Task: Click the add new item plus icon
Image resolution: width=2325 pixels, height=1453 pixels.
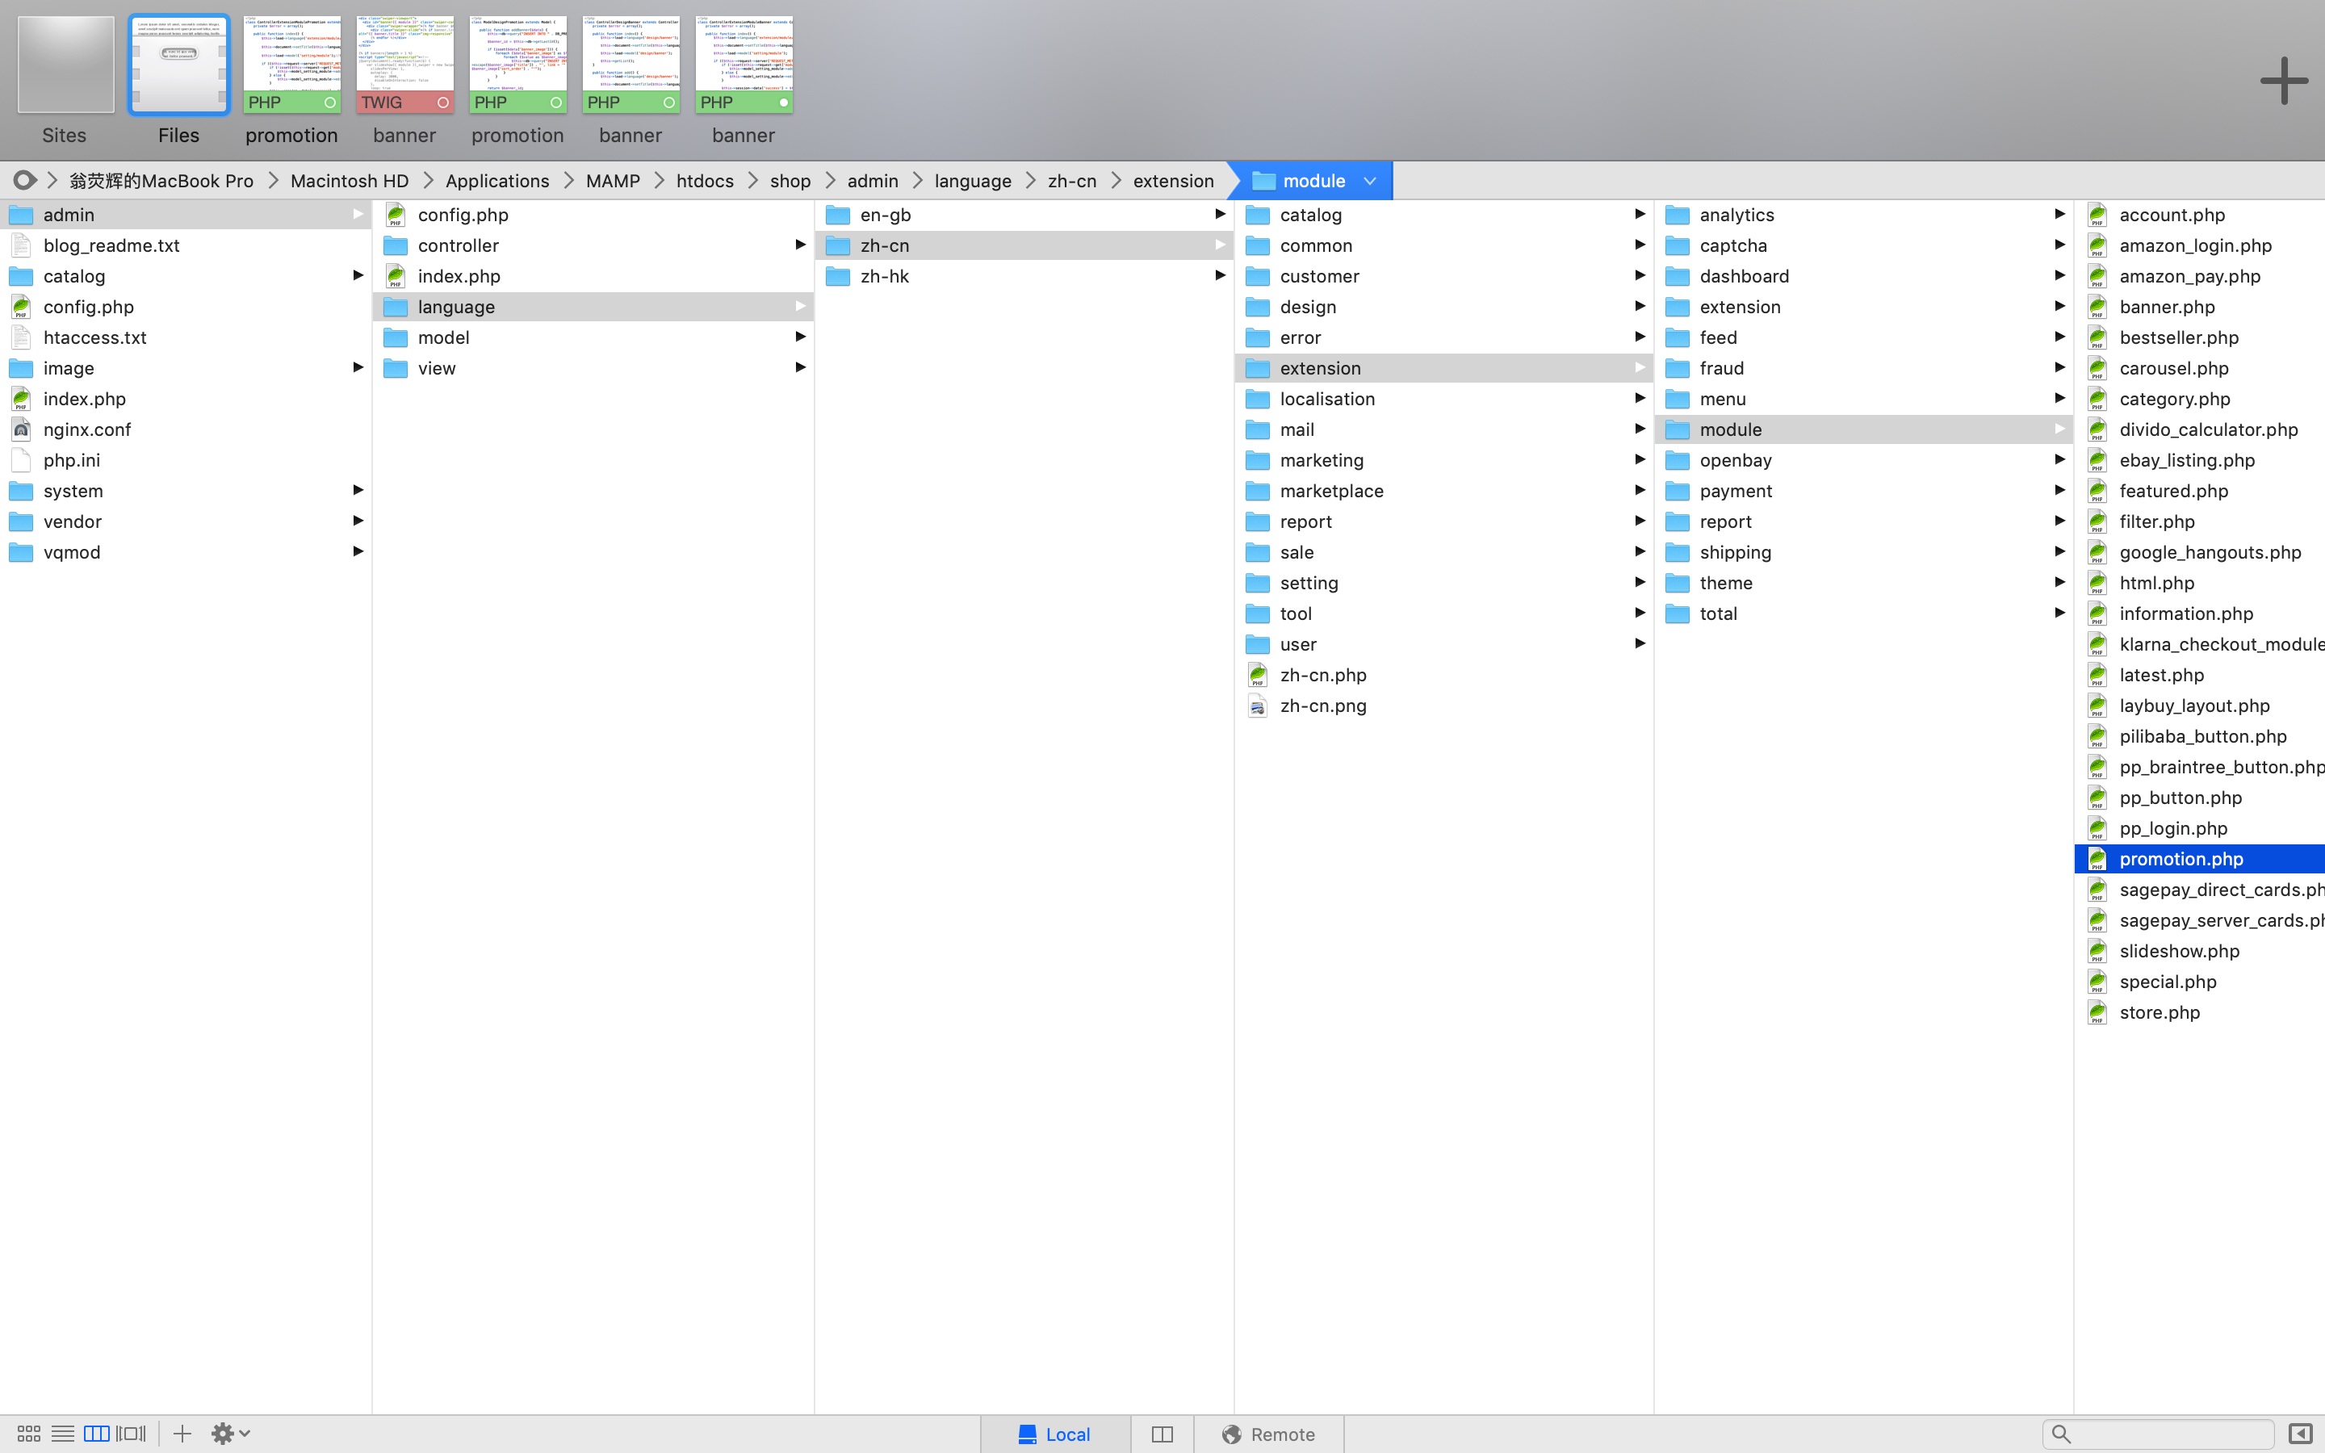Action: click(182, 1434)
